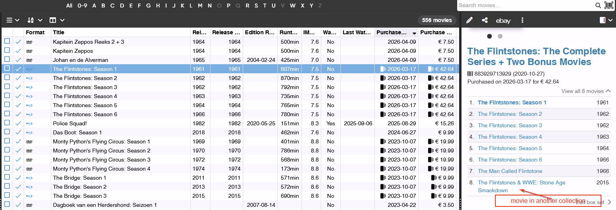Collapse the View all 8 movies list
This screenshot has height=210, width=616.
(x=586, y=91)
